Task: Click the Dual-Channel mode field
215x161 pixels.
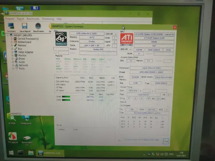Action: point(144,95)
